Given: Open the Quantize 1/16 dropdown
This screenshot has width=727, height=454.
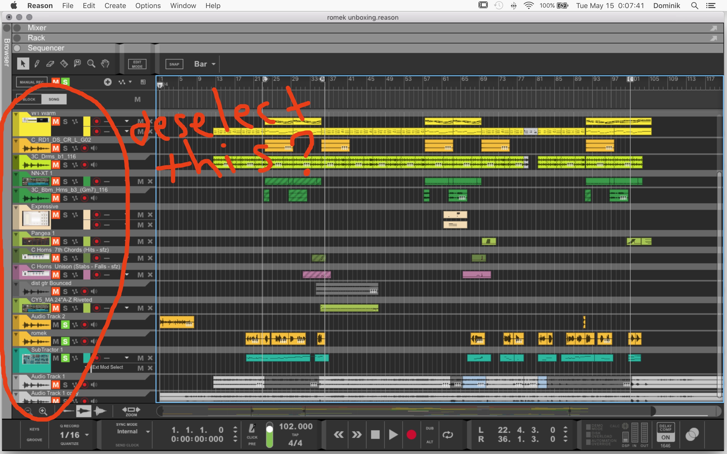Looking at the screenshot, I should [x=74, y=435].
